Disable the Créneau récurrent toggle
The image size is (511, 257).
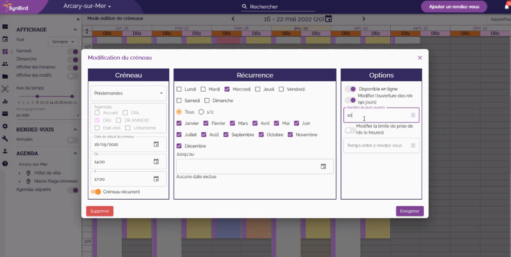pyautogui.click(x=95, y=192)
